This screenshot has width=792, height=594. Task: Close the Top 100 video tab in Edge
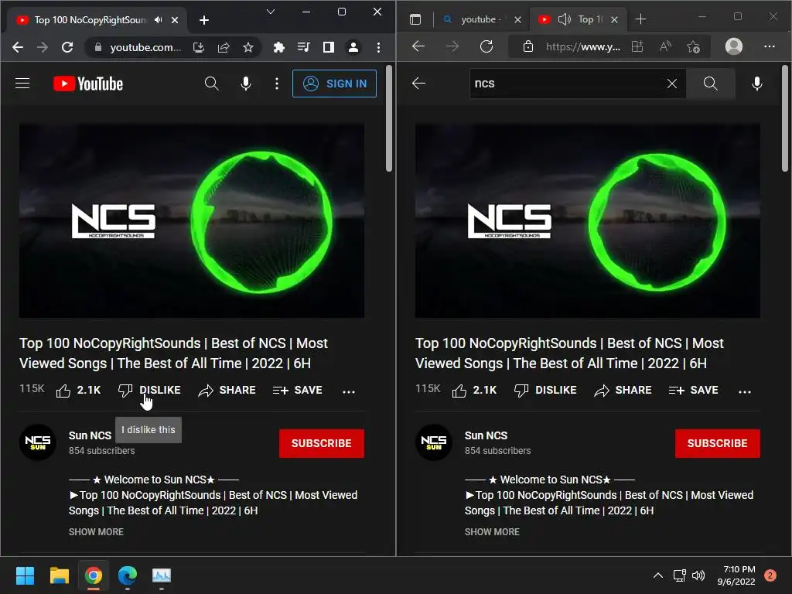click(x=614, y=19)
